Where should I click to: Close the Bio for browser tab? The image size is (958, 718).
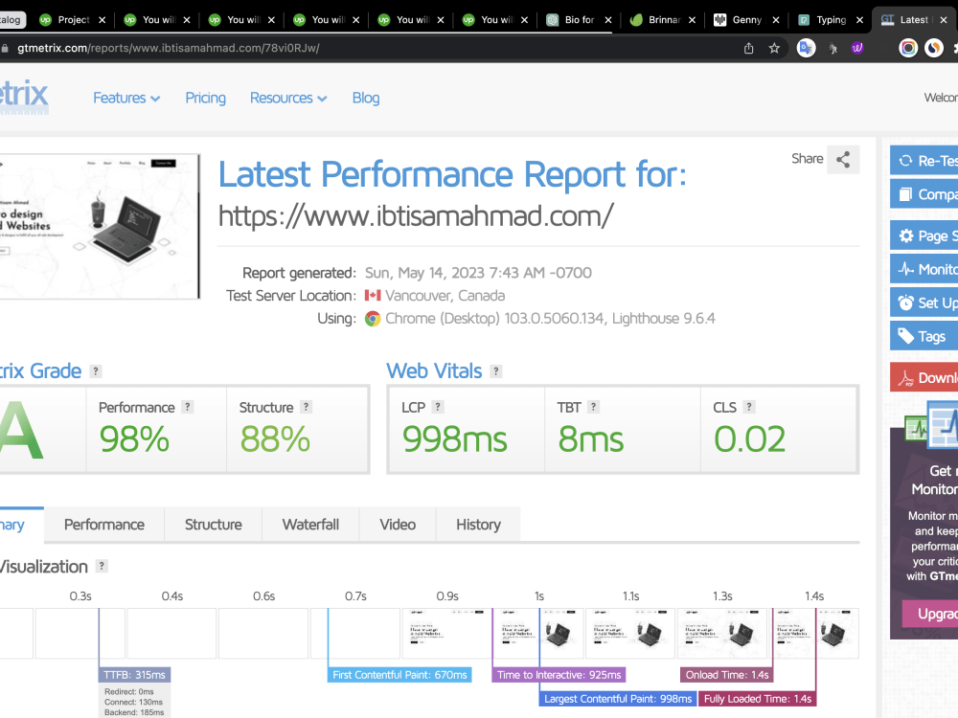click(x=608, y=20)
